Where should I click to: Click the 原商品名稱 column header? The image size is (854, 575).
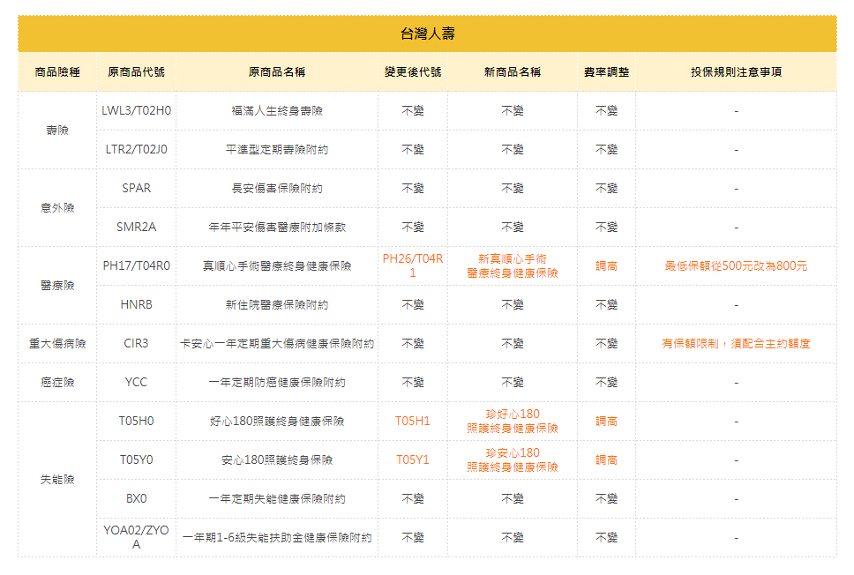coord(277,72)
